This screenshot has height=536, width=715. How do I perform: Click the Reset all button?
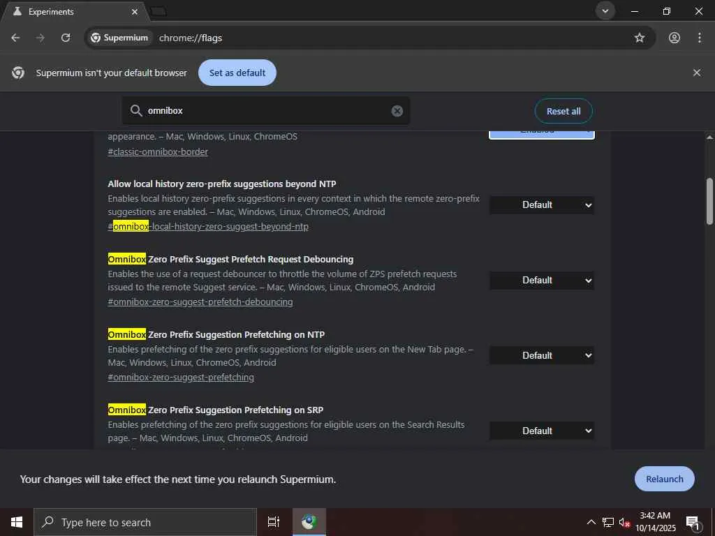563,111
